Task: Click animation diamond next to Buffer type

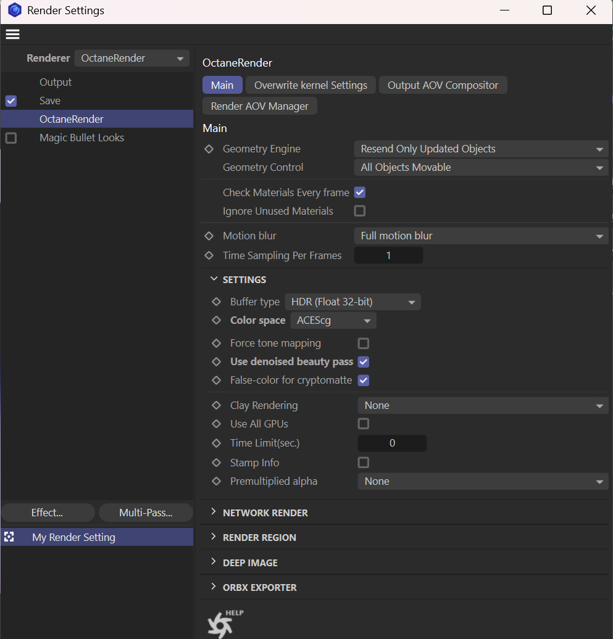Action: click(216, 302)
